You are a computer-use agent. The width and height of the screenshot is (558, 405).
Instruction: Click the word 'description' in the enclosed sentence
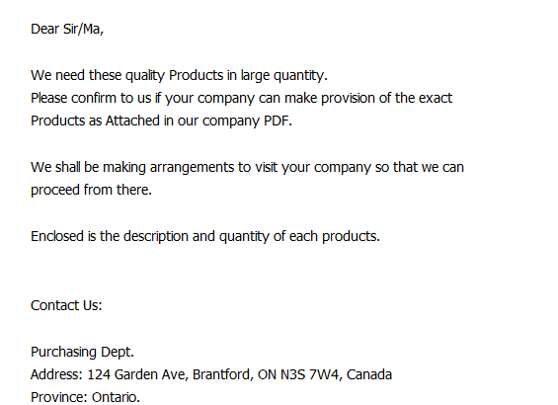tap(155, 237)
